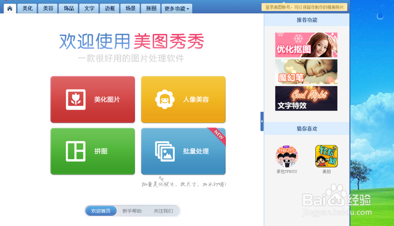Click the NEW ribbon on 批量处理 tile
Image resolution: width=394 pixels, height=226 pixels.
tap(218, 135)
